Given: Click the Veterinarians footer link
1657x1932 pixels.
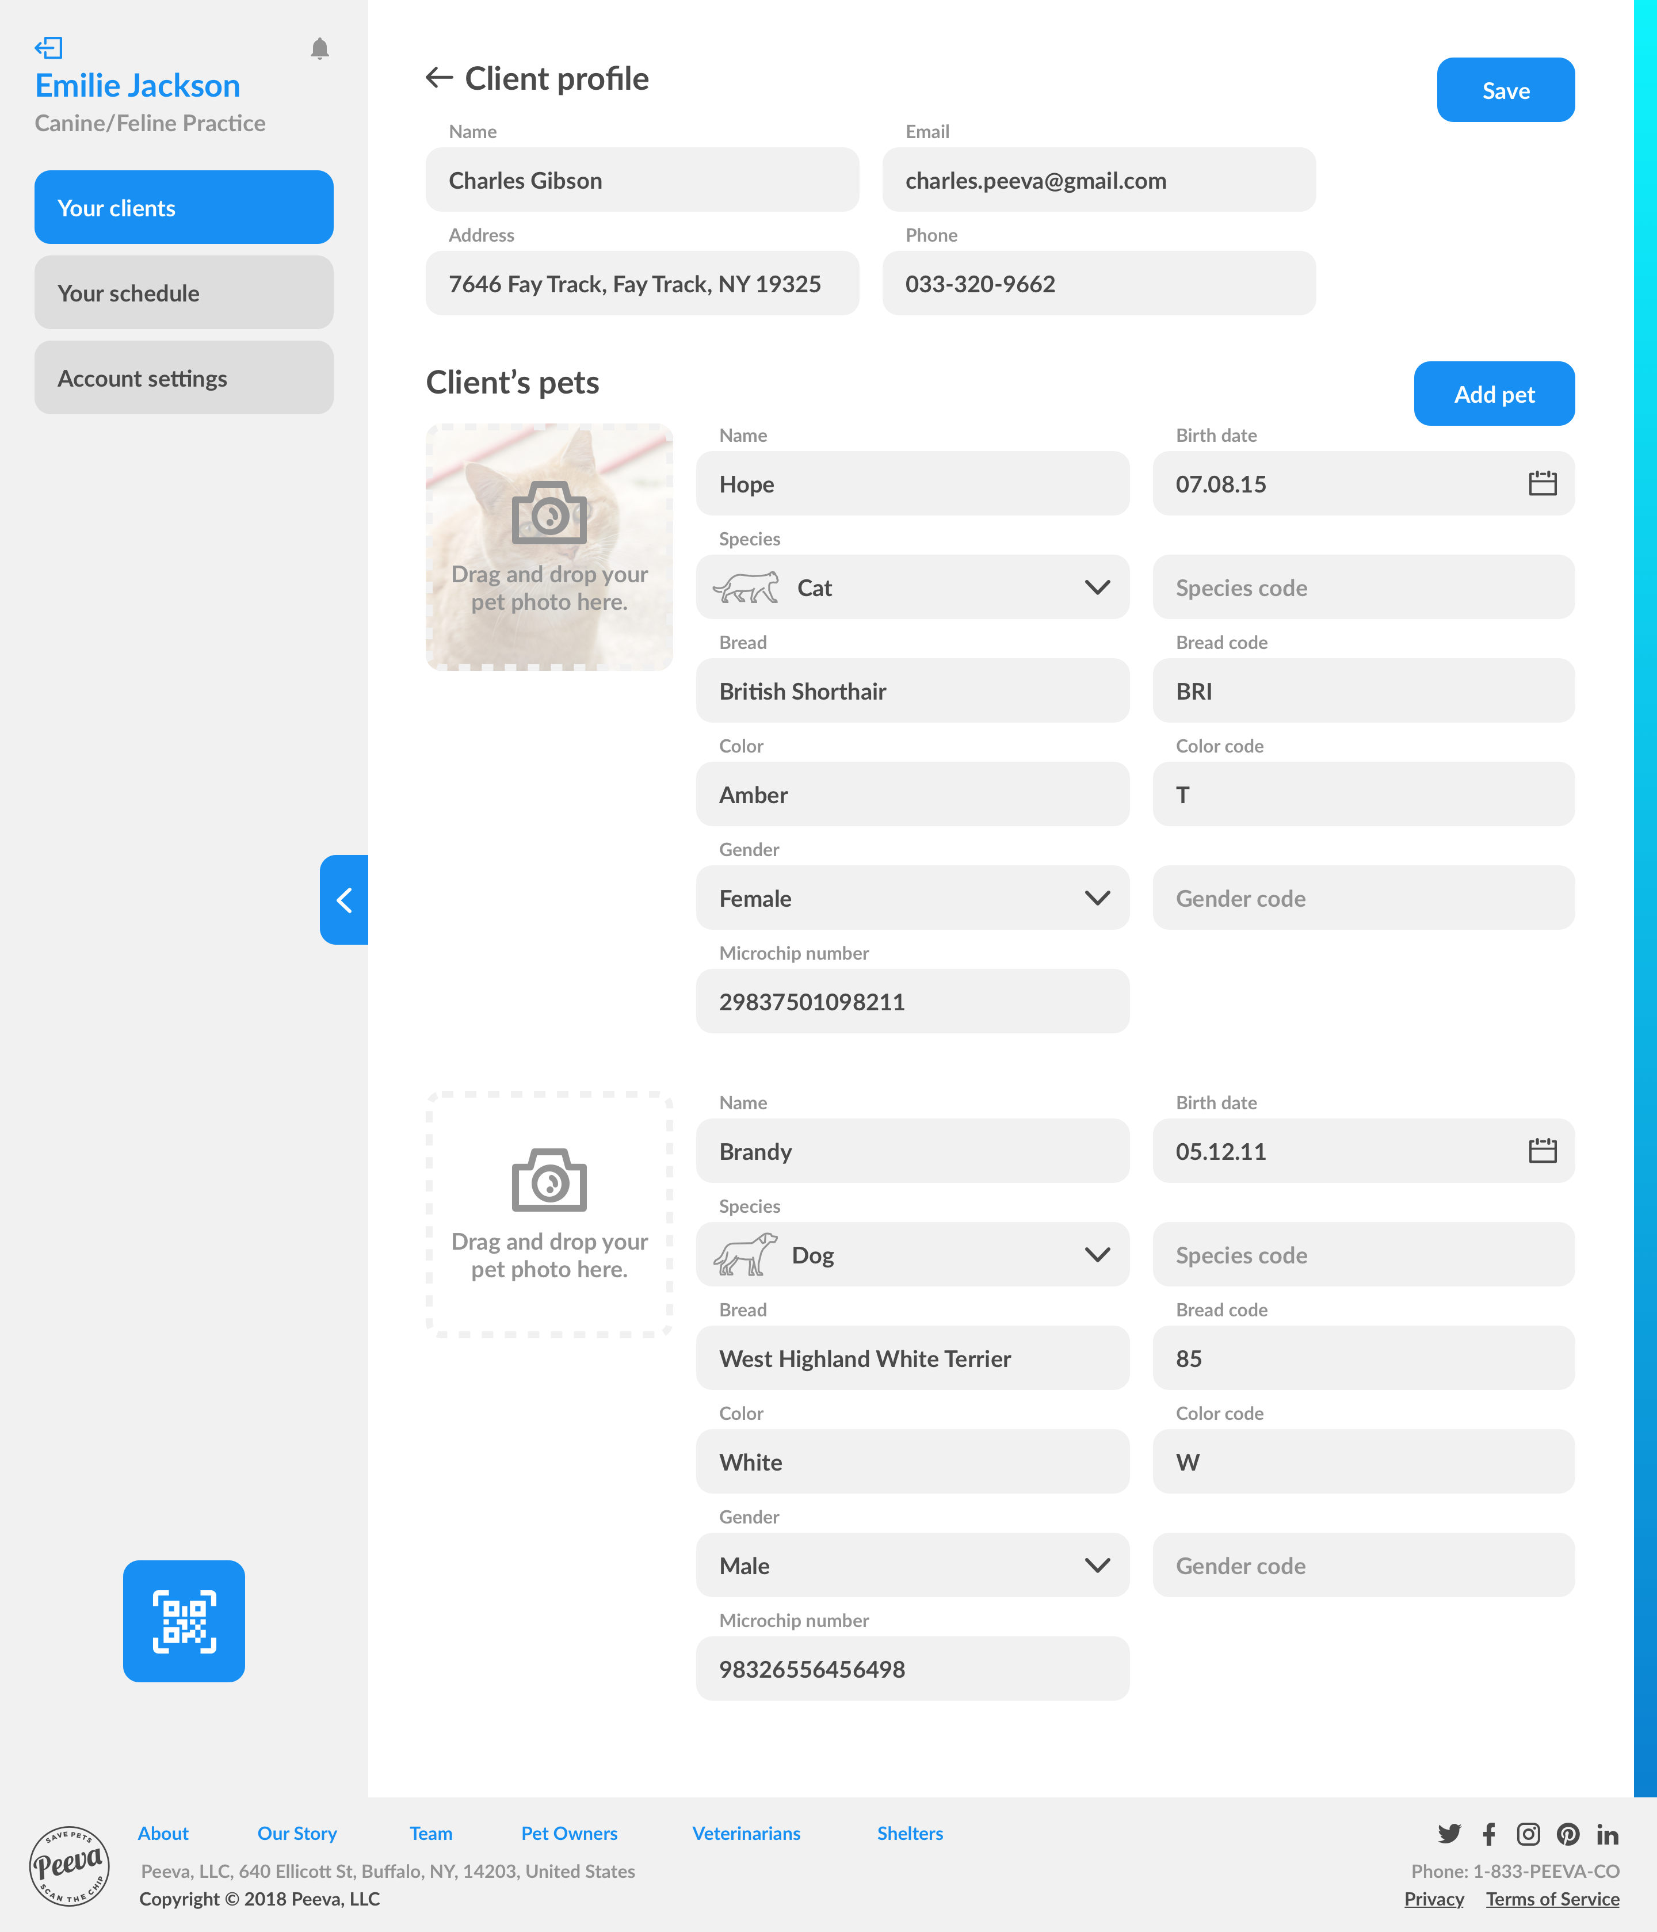Looking at the screenshot, I should [746, 1833].
